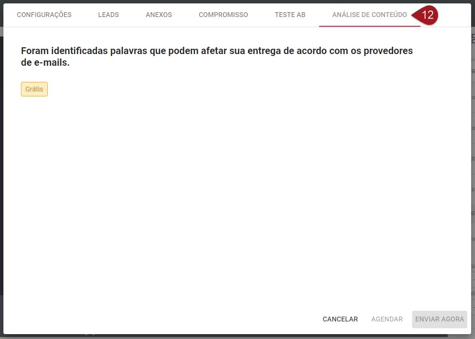Click the word "provedores" in the heading
The width and height of the screenshot is (475, 339).
[387, 51]
